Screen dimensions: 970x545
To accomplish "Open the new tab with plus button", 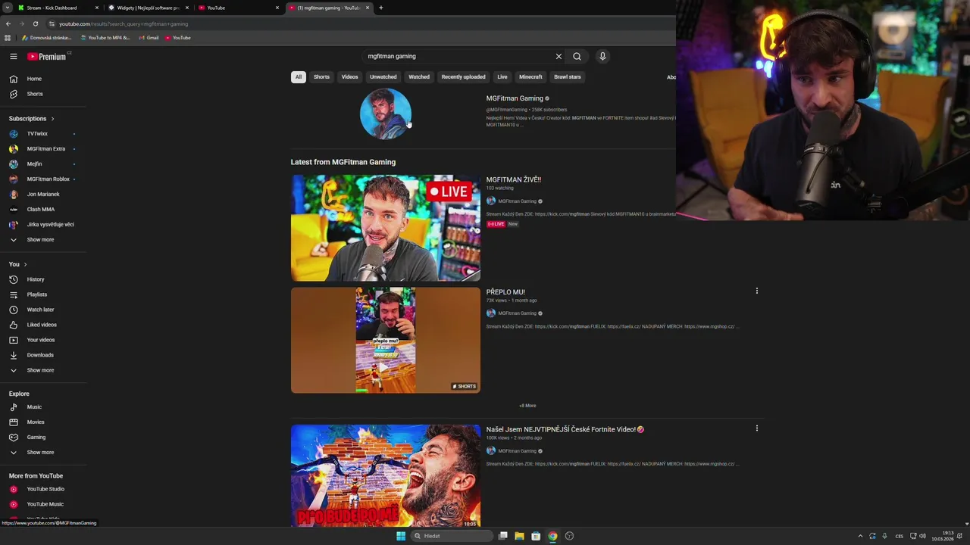I will pos(380,8).
